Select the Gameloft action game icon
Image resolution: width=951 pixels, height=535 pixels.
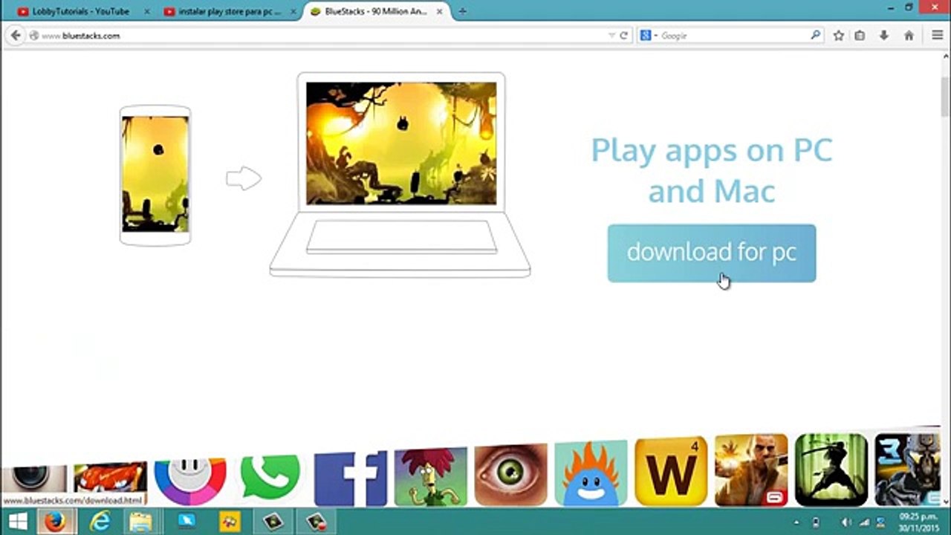(751, 470)
